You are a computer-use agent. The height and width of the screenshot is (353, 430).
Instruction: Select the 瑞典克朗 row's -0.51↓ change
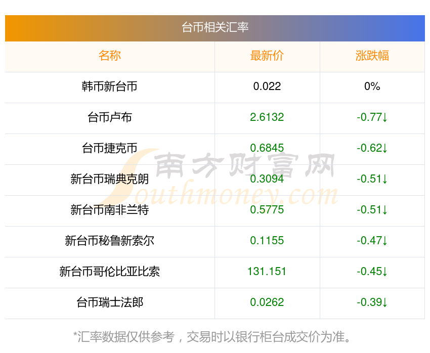point(372,179)
